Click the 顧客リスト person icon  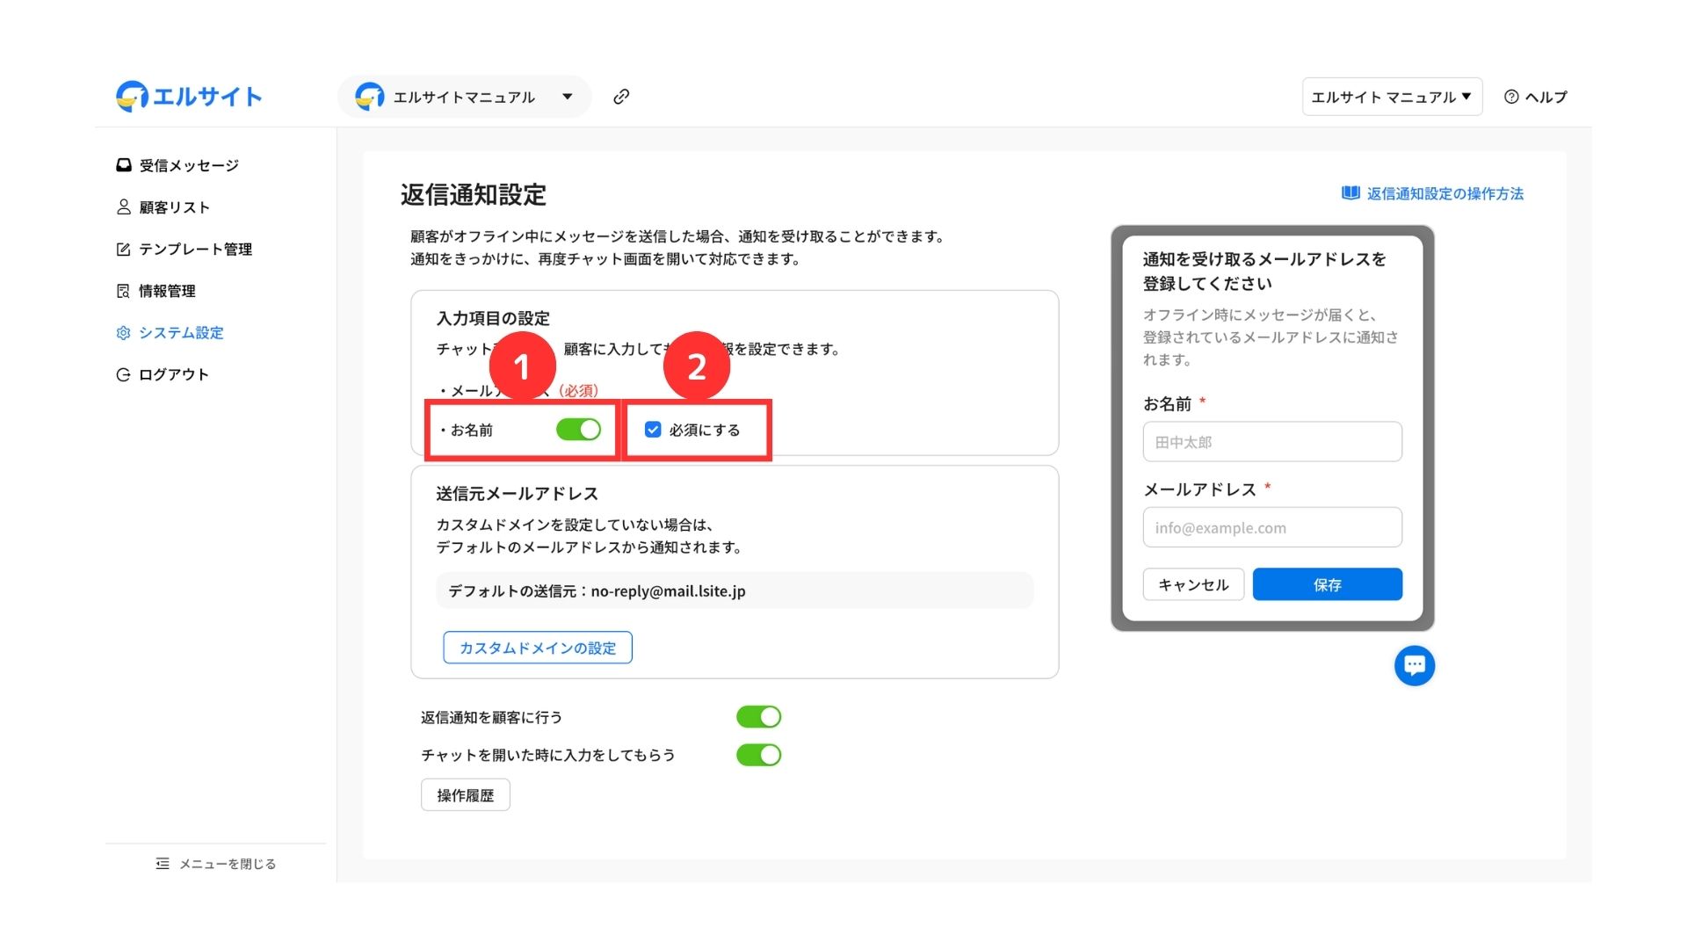tap(124, 207)
